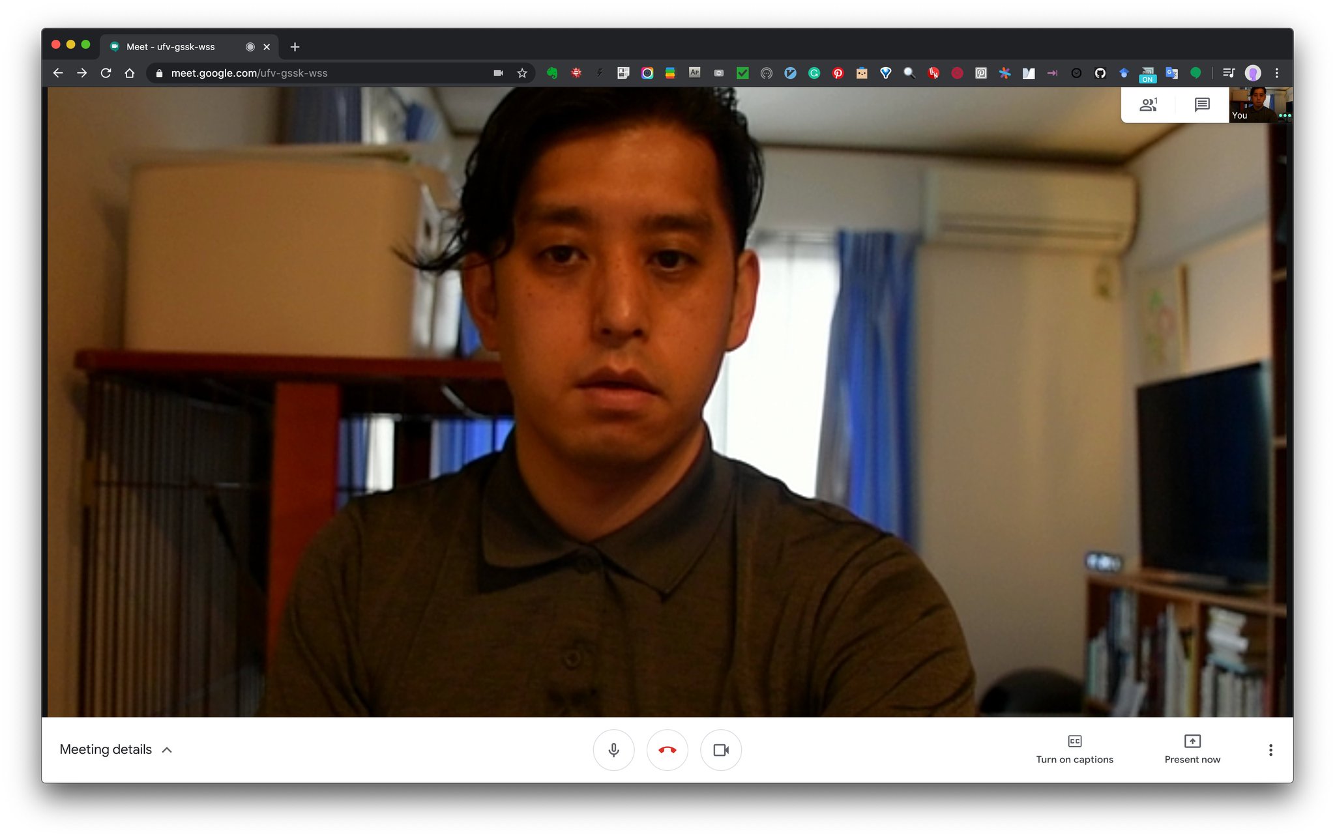Turn off the camera

click(720, 750)
